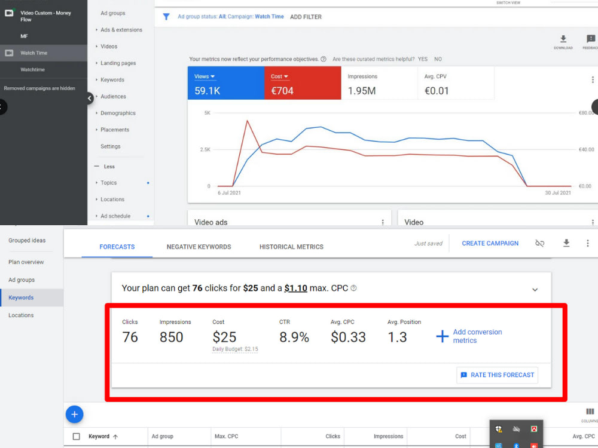The image size is (598, 448).
Task: Collapse the campaign sidebar with the chevron handle
Action: click(x=90, y=99)
